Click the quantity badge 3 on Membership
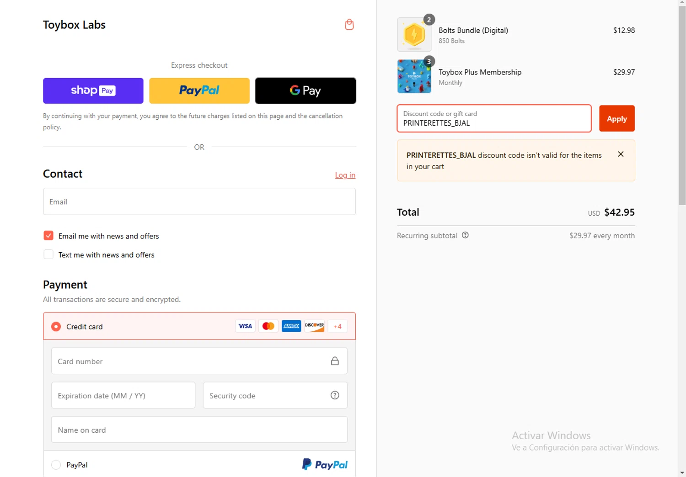Viewport: 686px width, 477px height. coord(429,61)
